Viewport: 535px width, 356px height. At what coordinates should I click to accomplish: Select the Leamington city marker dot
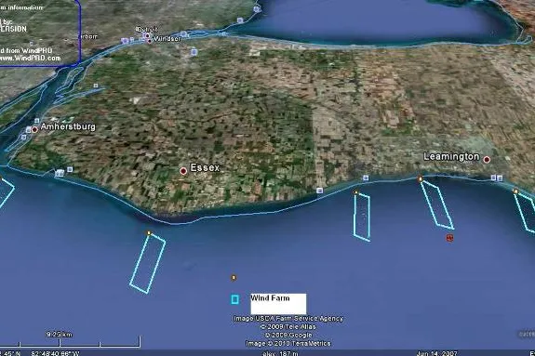pyautogui.click(x=487, y=159)
